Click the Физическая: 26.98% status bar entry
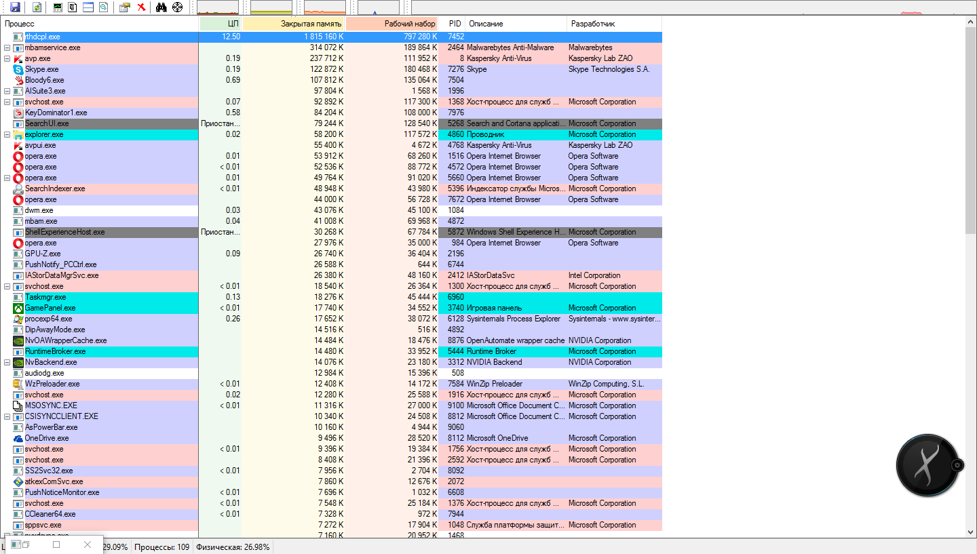 (x=233, y=547)
